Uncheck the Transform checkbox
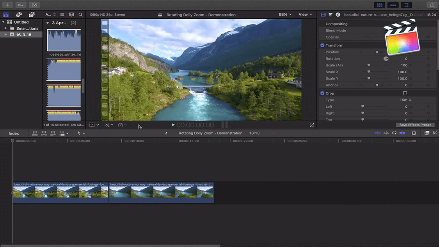Screen dimensions: 439x247 coord(322,45)
